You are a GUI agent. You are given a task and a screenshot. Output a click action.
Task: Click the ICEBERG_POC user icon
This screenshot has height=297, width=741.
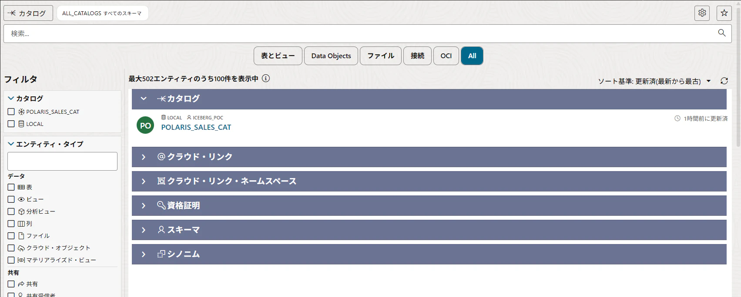pos(189,117)
